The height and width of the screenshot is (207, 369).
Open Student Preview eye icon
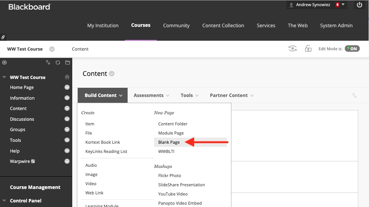click(x=293, y=49)
